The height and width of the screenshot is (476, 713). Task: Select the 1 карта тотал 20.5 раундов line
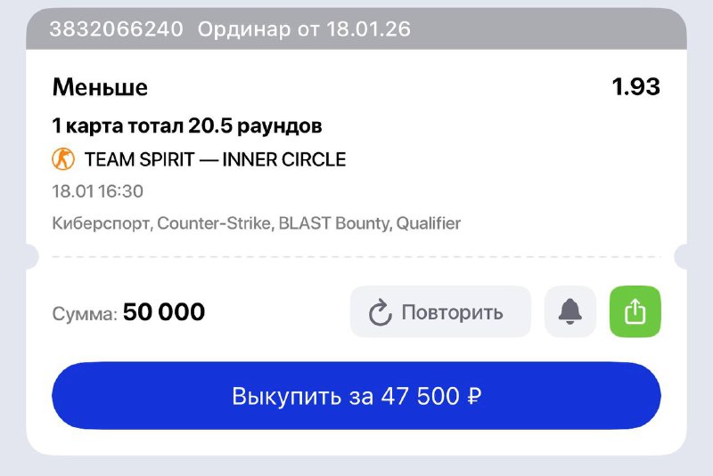187,126
